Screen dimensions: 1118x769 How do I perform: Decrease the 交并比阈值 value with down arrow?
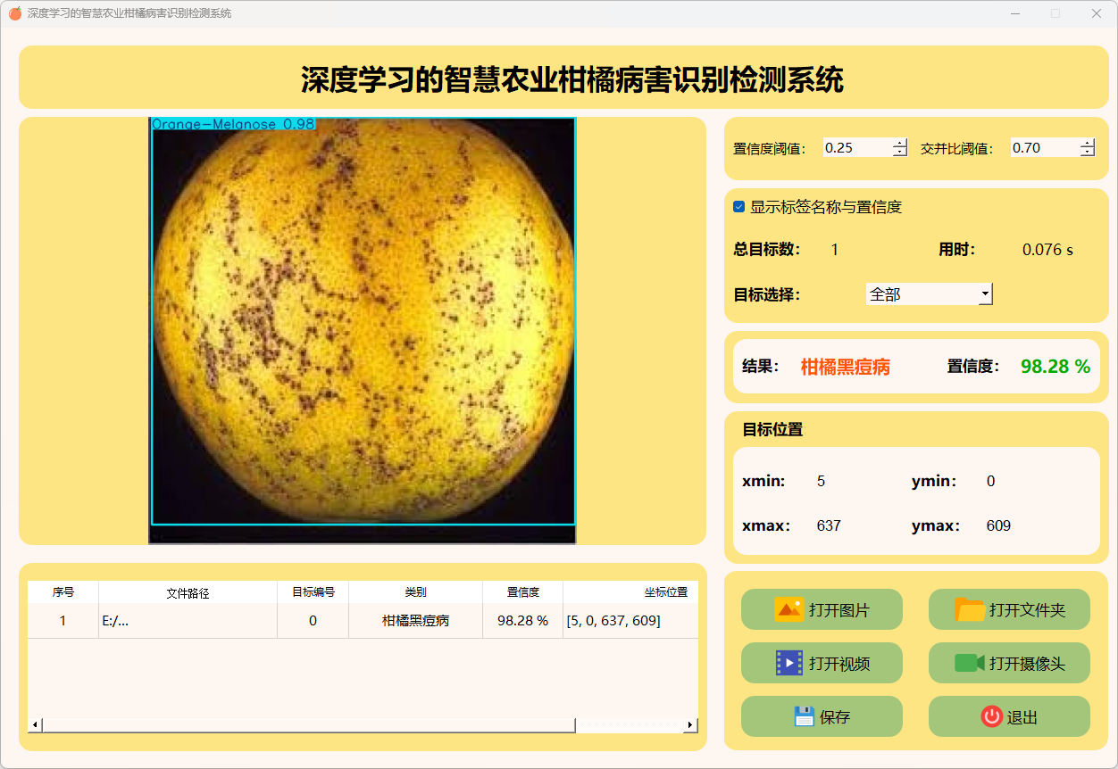[1087, 153]
